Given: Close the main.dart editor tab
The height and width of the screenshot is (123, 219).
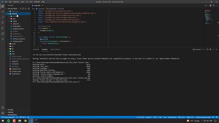Looking at the screenshot, I should tap(42, 5).
